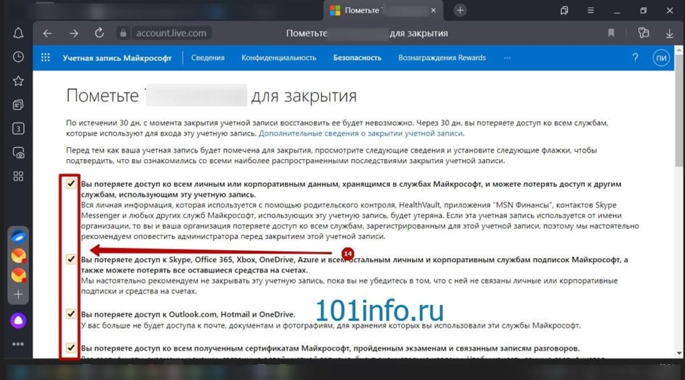The width and height of the screenshot is (685, 380).
Task: Uncheck the personal or corporate data loss checkbox
Action: click(x=71, y=183)
